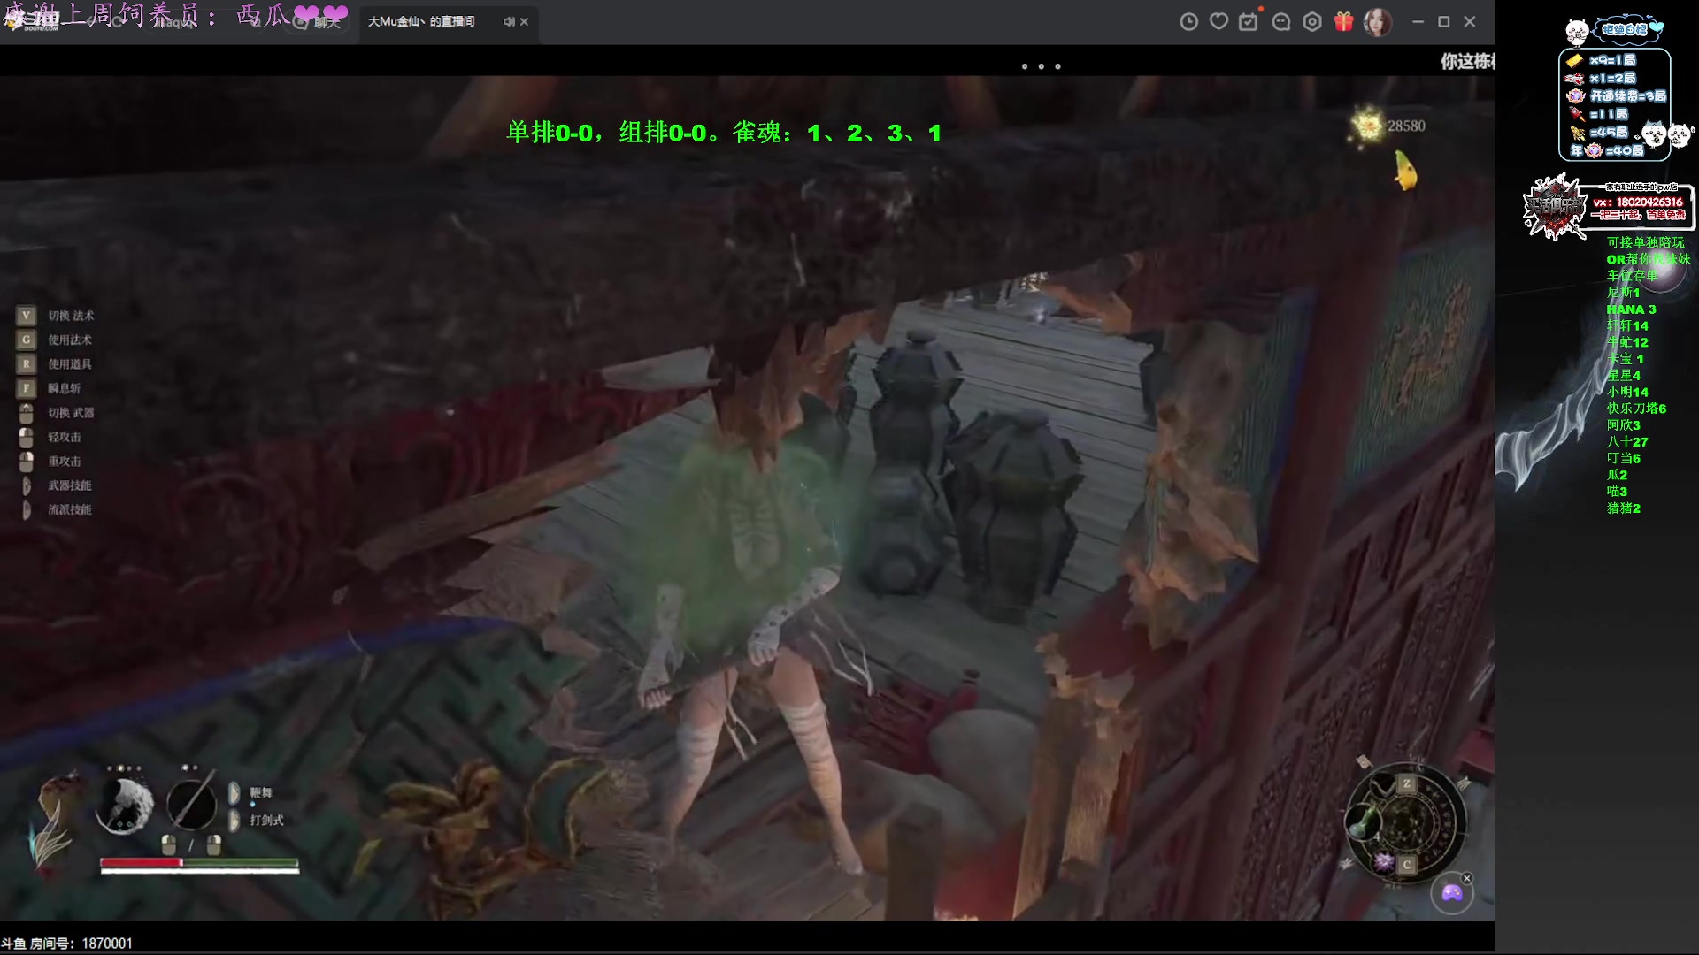Click the yellow banana icon
The height and width of the screenshot is (955, 1699).
[1405, 170]
